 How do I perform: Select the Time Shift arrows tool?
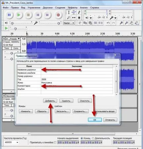[x=74, y=18]
